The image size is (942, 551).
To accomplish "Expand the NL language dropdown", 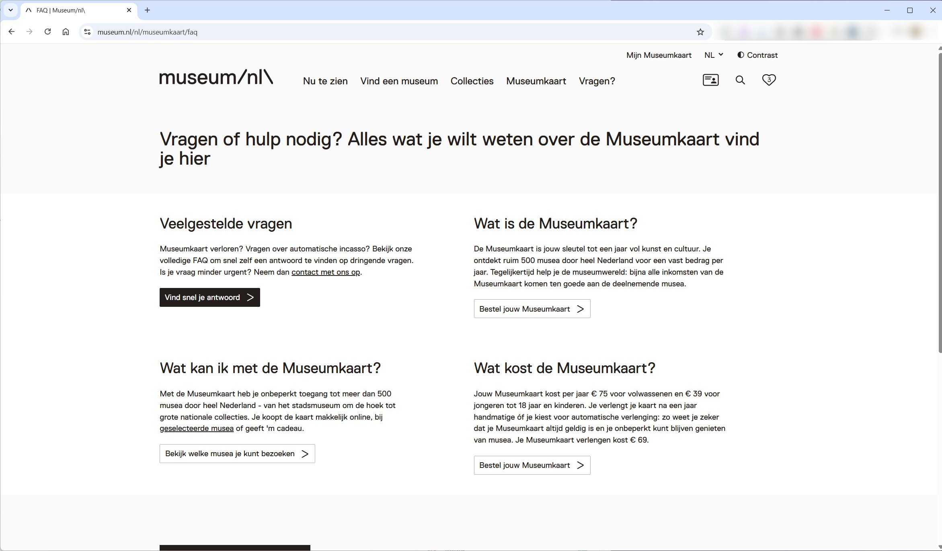I will (714, 55).
